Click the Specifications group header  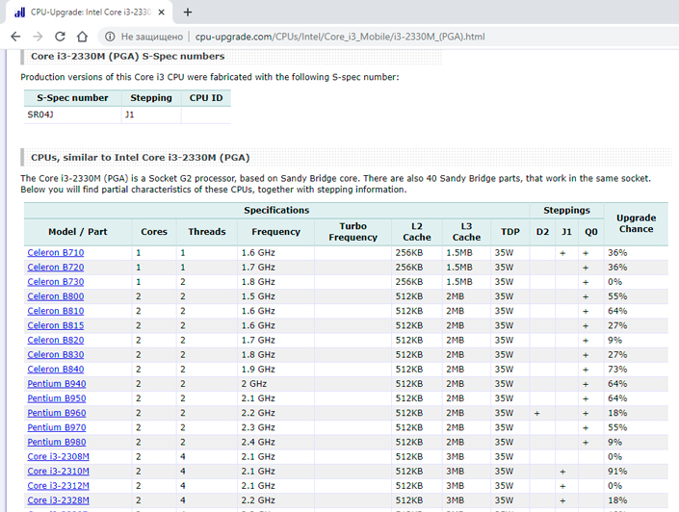pyautogui.click(x=276, y=211)
